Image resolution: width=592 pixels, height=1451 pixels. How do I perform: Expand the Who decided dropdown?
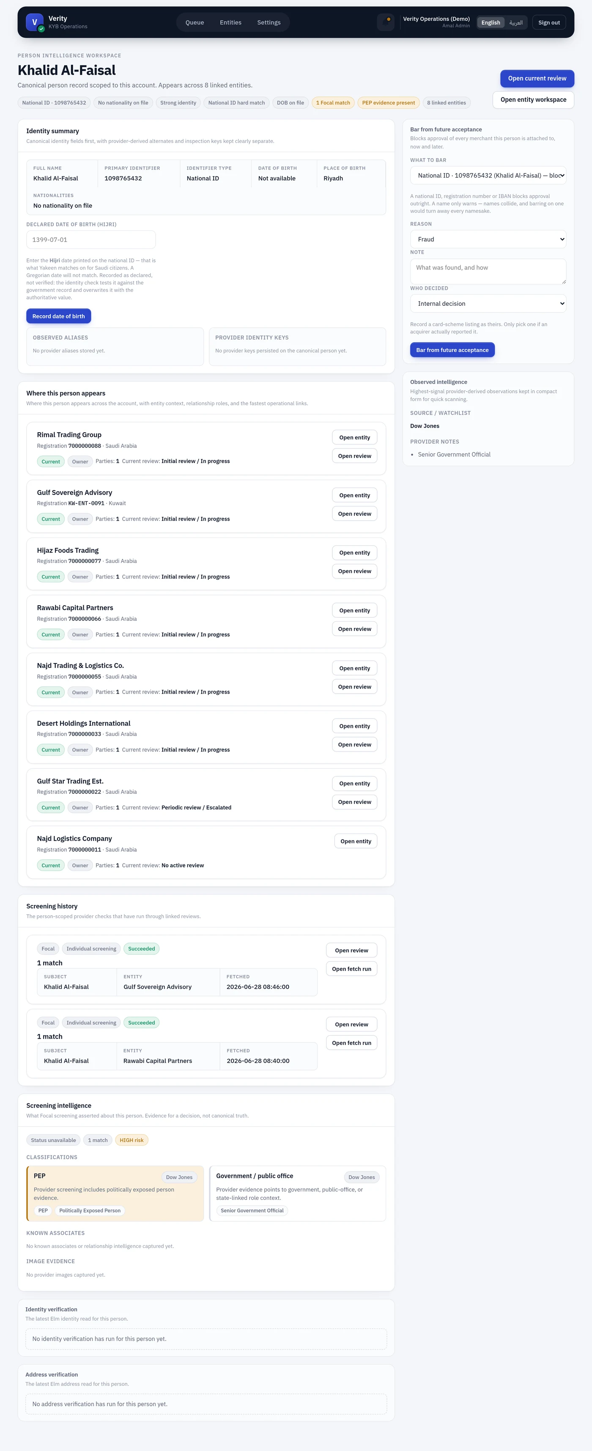click(488, 304)
